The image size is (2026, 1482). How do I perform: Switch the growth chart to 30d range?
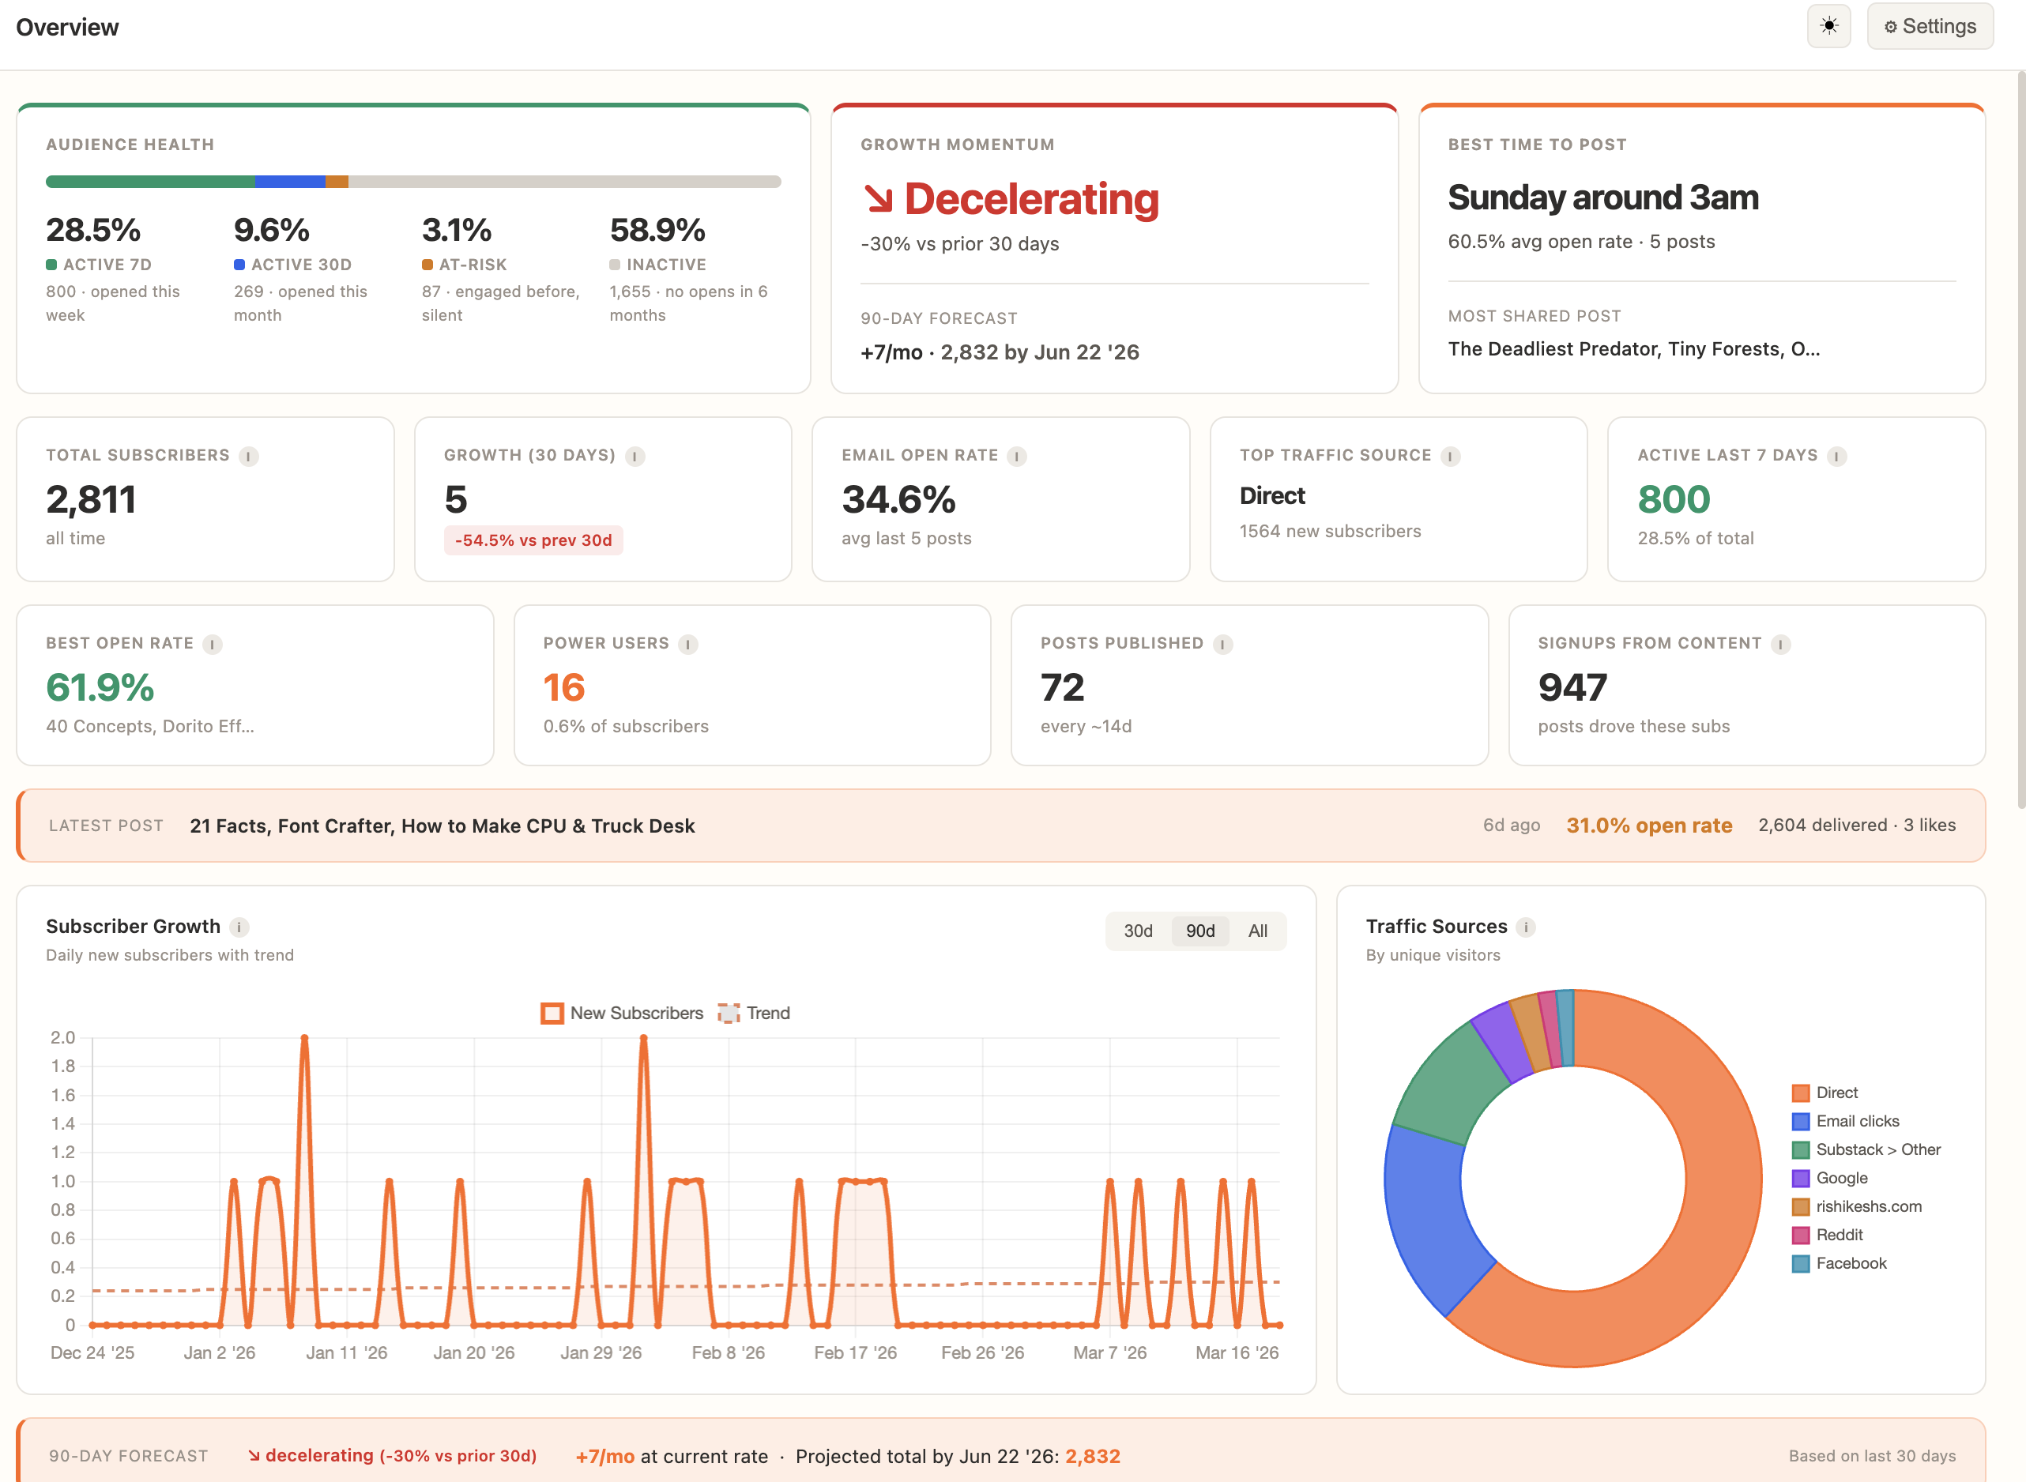pyautogui.click(x=1138, y=931)
